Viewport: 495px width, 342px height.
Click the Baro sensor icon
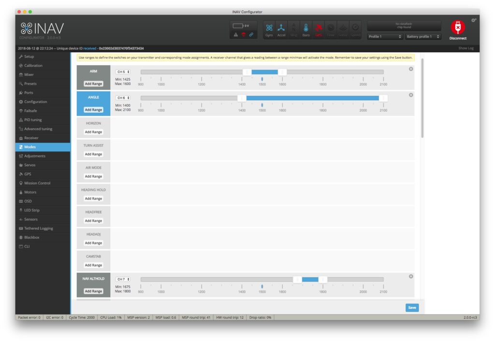click(306, 30)
